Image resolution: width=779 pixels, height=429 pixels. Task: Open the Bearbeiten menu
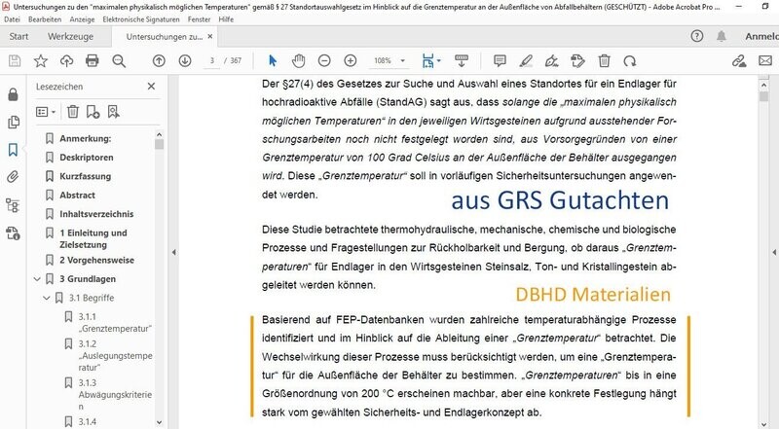click(45, 19)
